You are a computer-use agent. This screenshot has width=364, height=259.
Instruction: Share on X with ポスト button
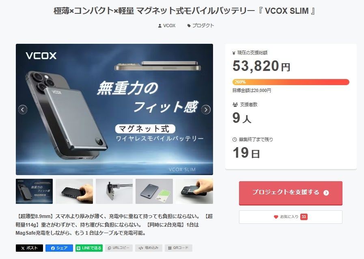pyautogui.click(x=29, y=248)
